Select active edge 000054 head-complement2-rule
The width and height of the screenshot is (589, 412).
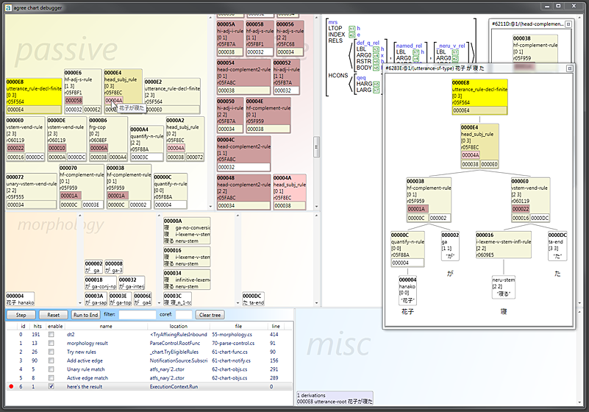pyautogui.click(x=243, y=77)
